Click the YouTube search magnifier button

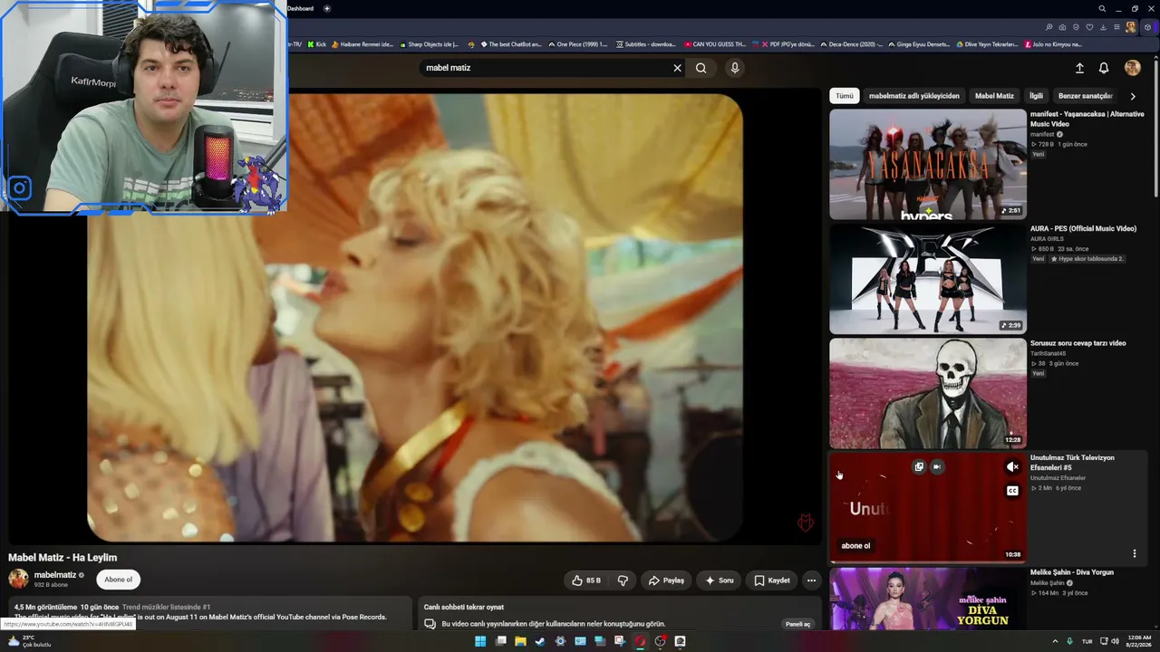click(701, 68)
